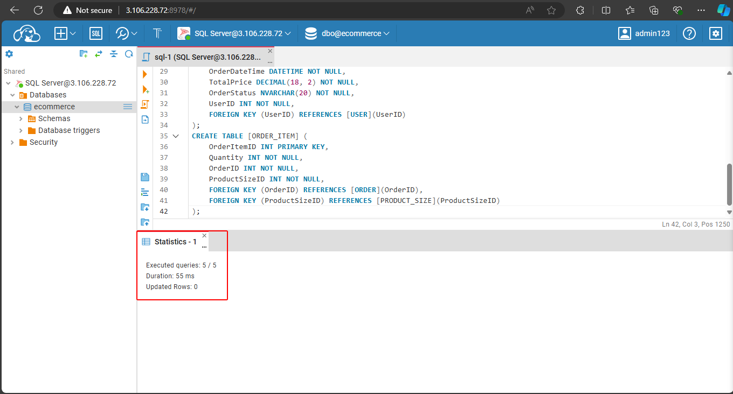
Task: Collapse the ecommerce database node
Action: click(17, 107)
